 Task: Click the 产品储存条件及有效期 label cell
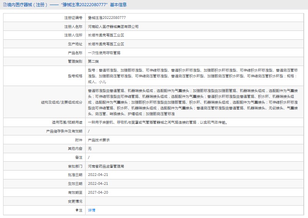44,131
